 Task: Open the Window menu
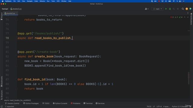(64, 1)
